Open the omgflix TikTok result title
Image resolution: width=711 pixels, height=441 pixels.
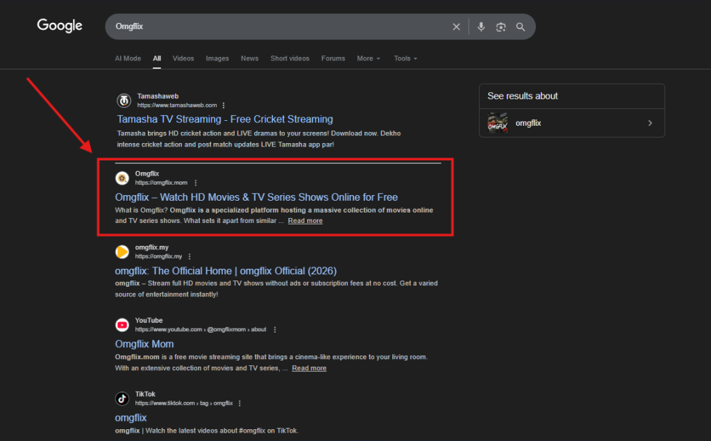coord(131,417)
